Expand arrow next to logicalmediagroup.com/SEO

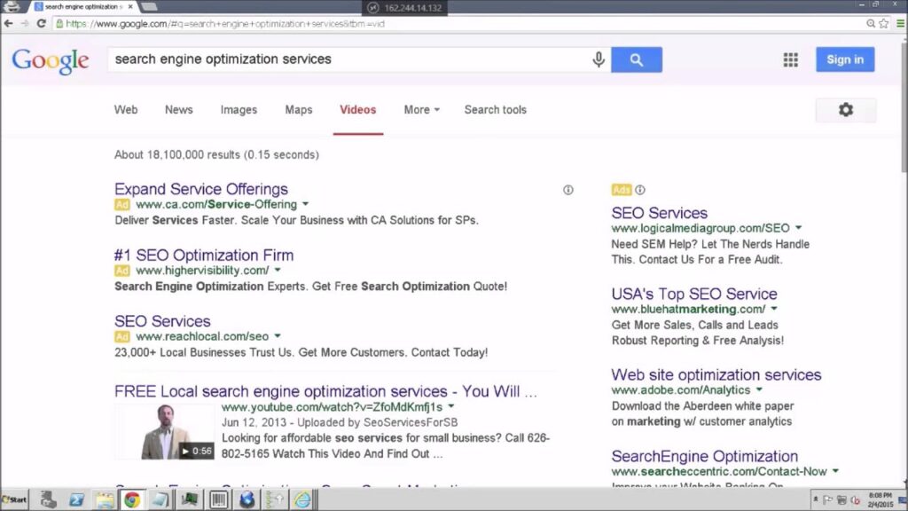[798, 228]
